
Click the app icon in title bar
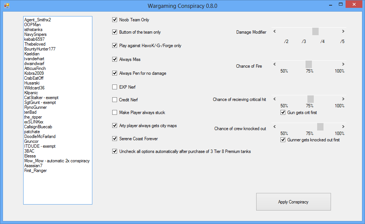click(7, 6)
